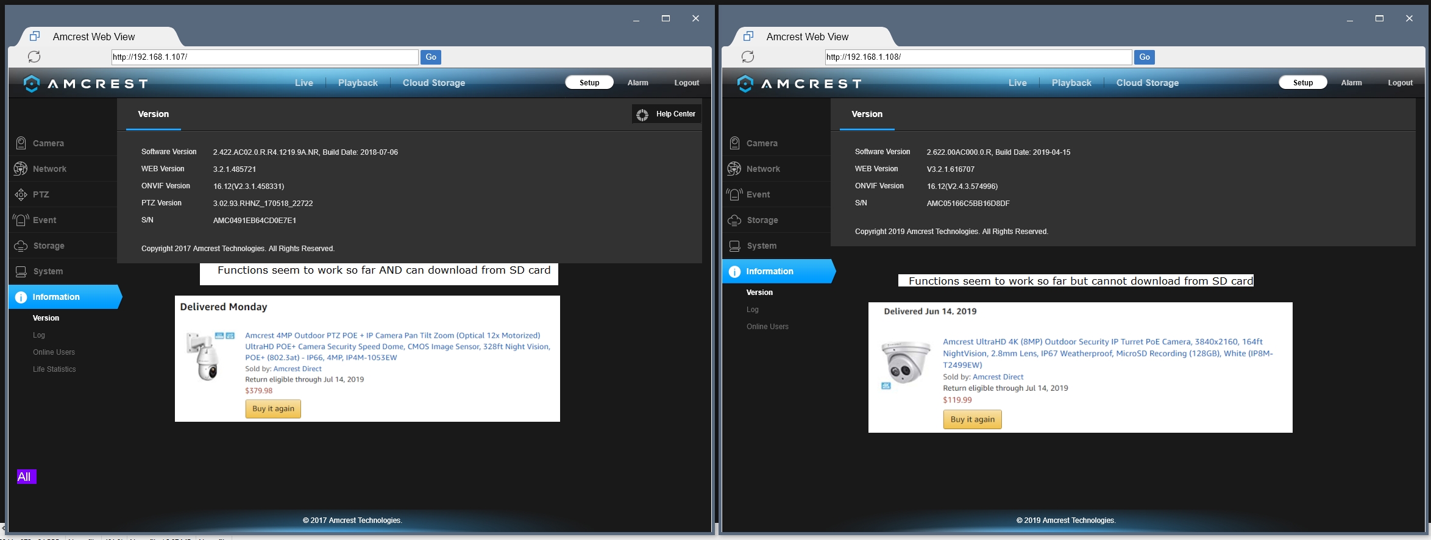This screenshot has height=540, width=1431.
Task: Click Buy it again for turret camera
Action: click(x=973, y=419)
